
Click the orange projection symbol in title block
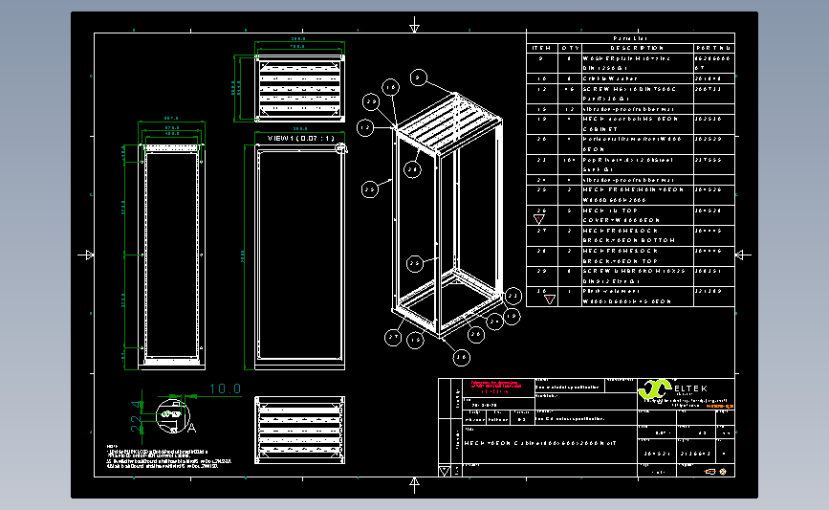pyautogui.click(x=710, y=472)
